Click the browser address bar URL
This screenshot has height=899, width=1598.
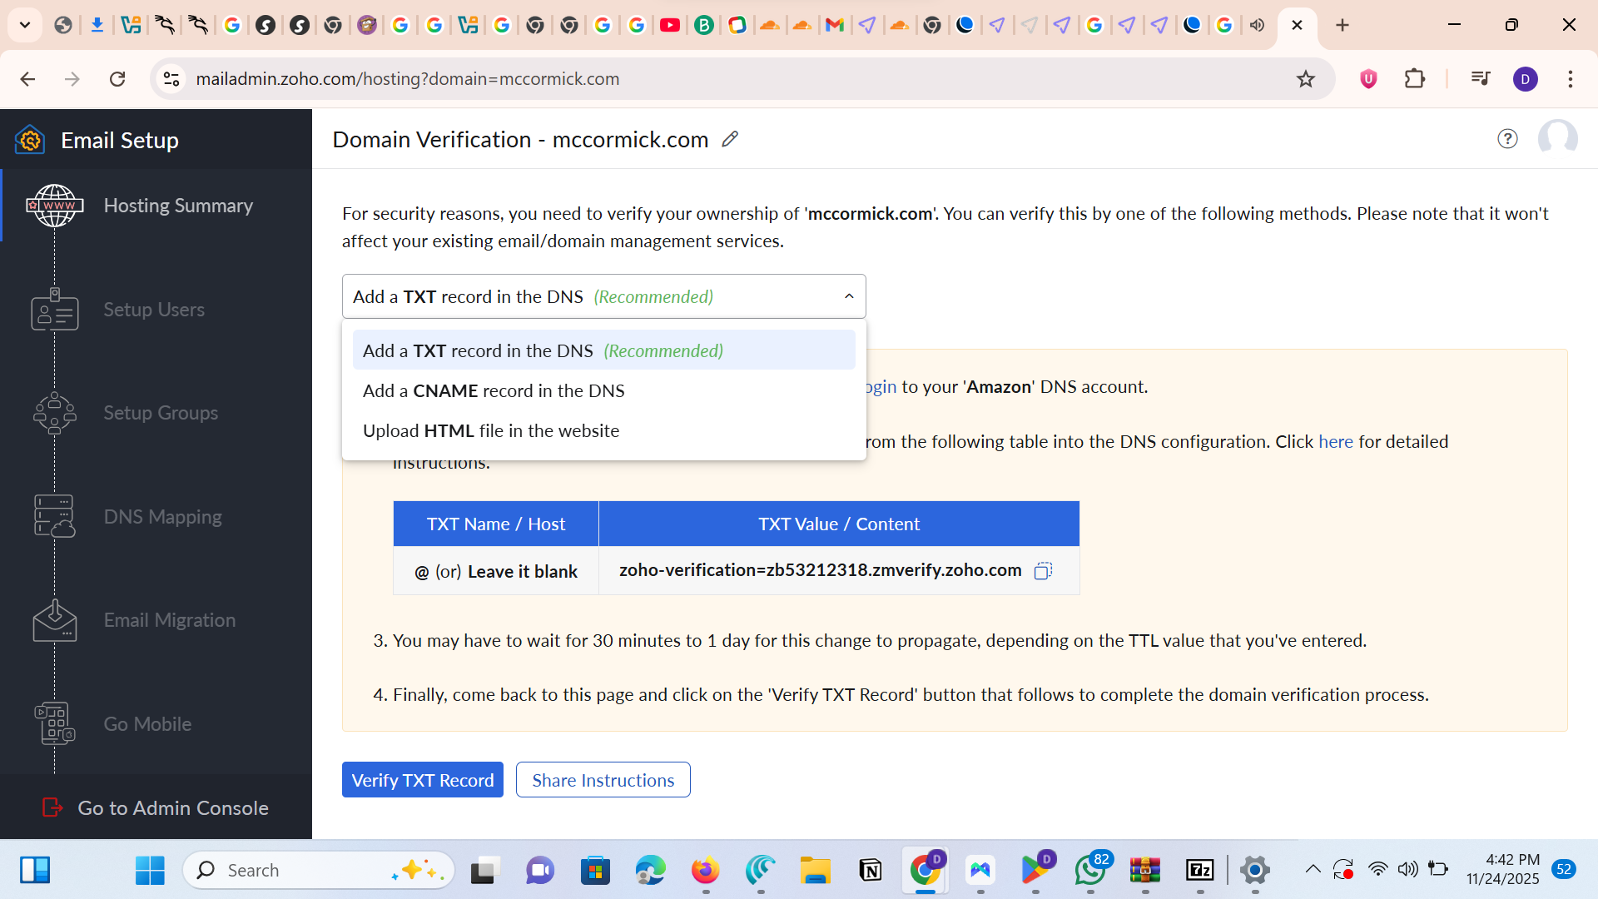click(408, 79)
